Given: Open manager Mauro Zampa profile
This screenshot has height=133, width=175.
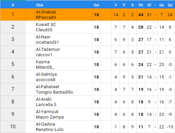Looking at the screenshot, I should point(50,117).
